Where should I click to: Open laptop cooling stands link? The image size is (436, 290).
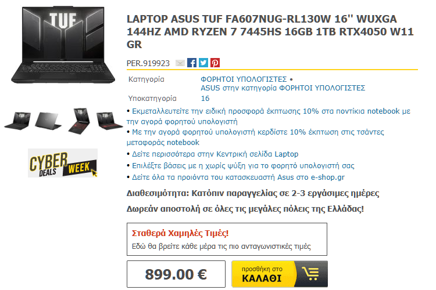point(243,166)
